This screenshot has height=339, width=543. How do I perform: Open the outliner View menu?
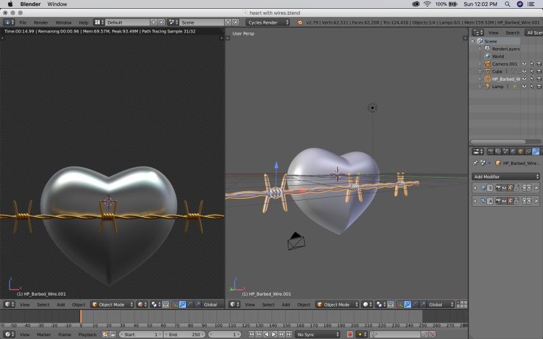click(x=493, y=33)
